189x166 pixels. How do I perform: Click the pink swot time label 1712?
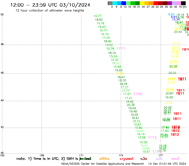click(137, 94)
